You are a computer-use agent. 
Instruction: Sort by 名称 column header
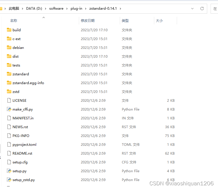tap(14, 21)
